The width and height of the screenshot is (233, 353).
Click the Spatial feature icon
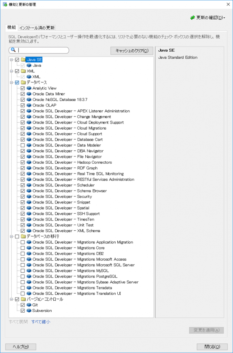coord(29,208)
